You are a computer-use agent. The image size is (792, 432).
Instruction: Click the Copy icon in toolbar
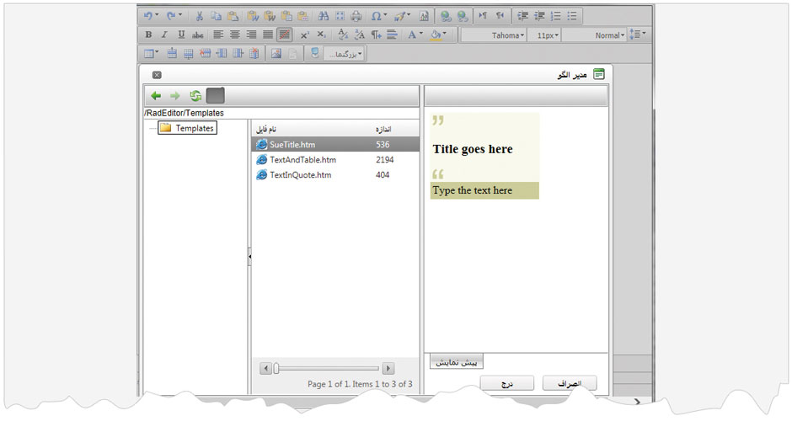click(x=216, y=16)
